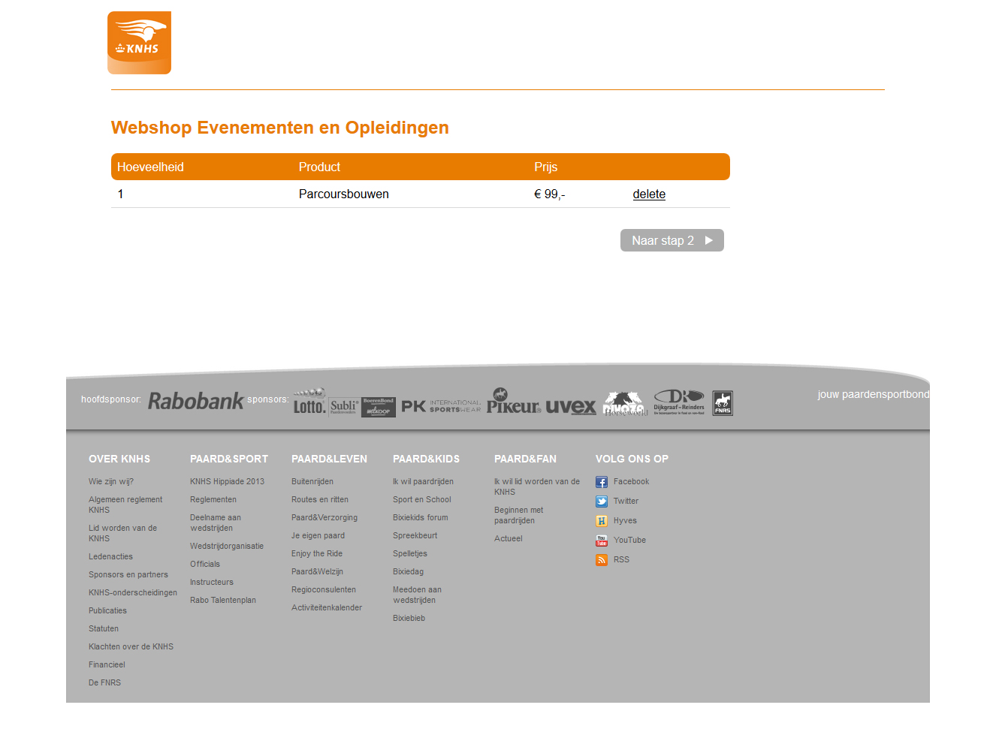Delete Parcoursbouwen from the cart
The height and width of the screenshot is (729, 996).
[x=649, y=194]
